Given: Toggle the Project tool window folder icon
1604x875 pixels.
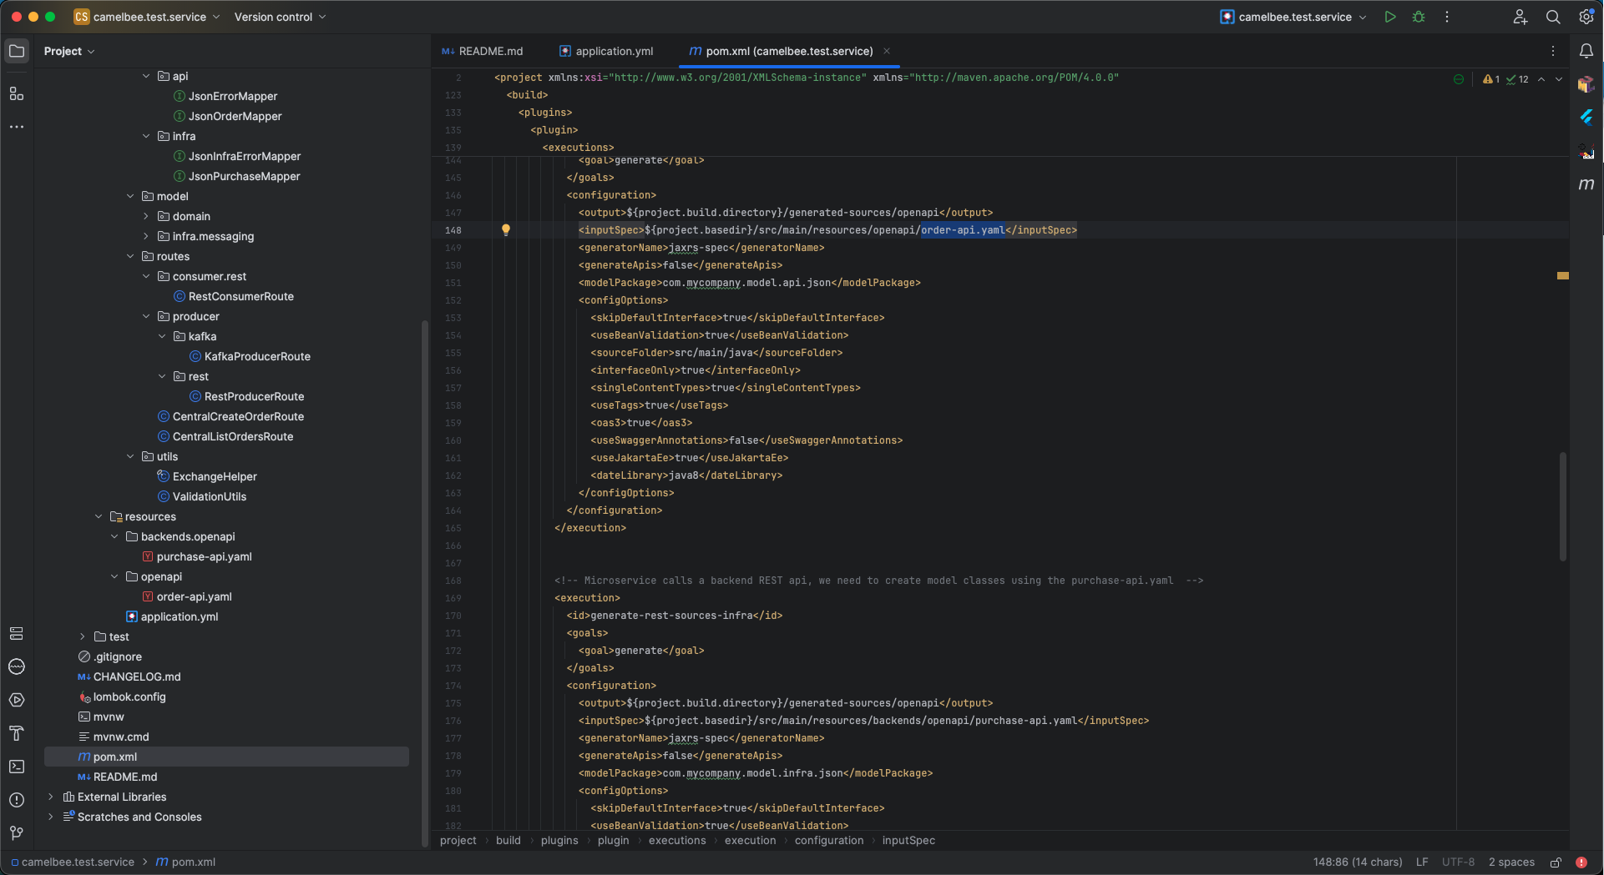Looking at the screenshot, I should click(17, 52).
